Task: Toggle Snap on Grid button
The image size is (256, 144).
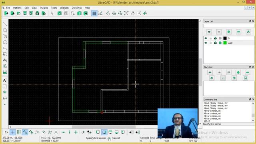Action: pos(19,132)
